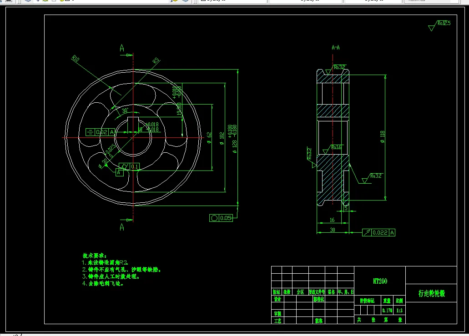
Task: Select the "Ra1.6" roughness label
Action: [336, 147]
